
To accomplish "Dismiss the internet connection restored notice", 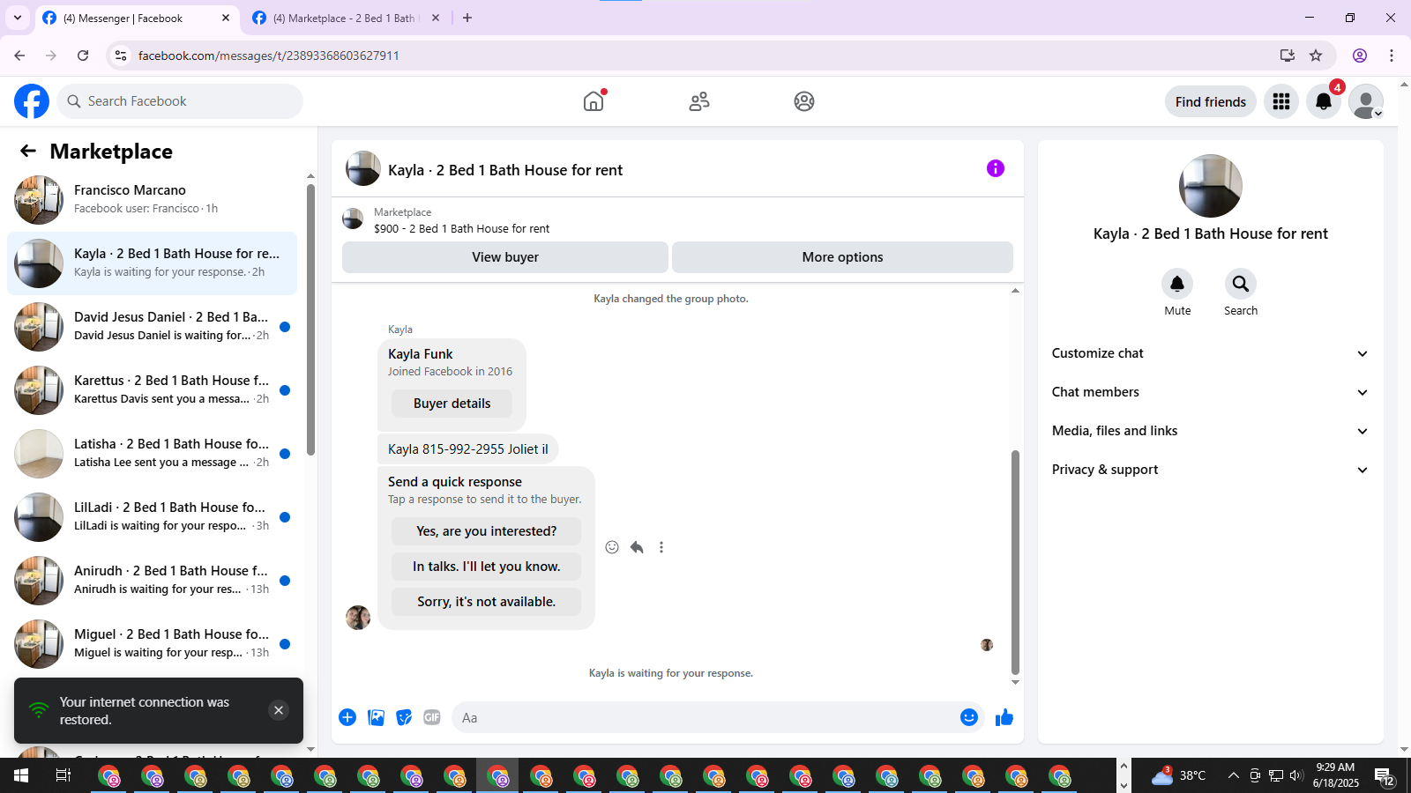I will pos(279,710).
